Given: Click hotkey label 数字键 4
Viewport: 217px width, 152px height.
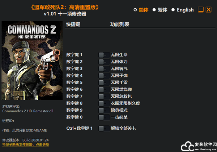Looking at the screenshot, I should click(x=74, y=76).
